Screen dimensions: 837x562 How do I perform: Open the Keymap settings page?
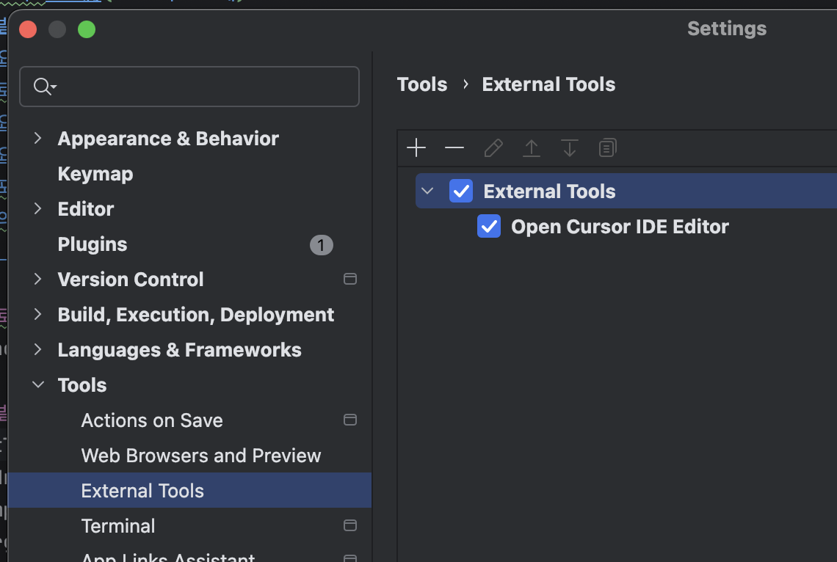95,174
